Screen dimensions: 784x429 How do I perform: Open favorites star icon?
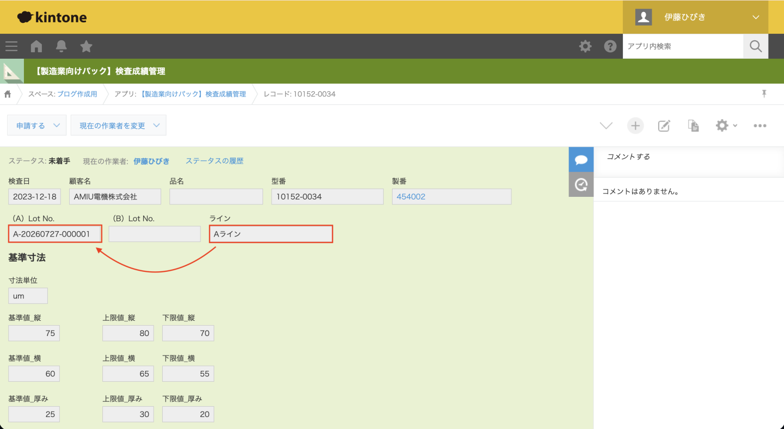(86, 46)
